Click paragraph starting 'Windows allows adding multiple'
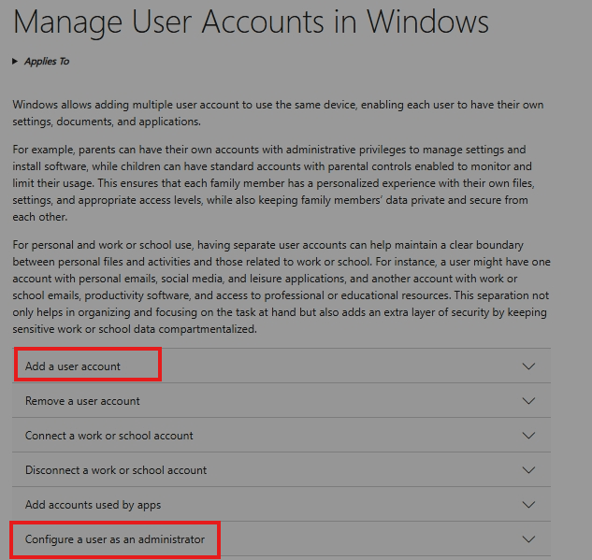 click(x=278, y=113)
